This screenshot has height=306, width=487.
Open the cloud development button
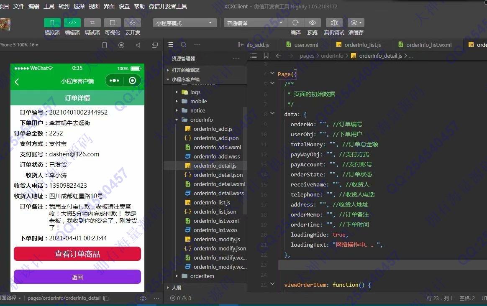(133, 23)
